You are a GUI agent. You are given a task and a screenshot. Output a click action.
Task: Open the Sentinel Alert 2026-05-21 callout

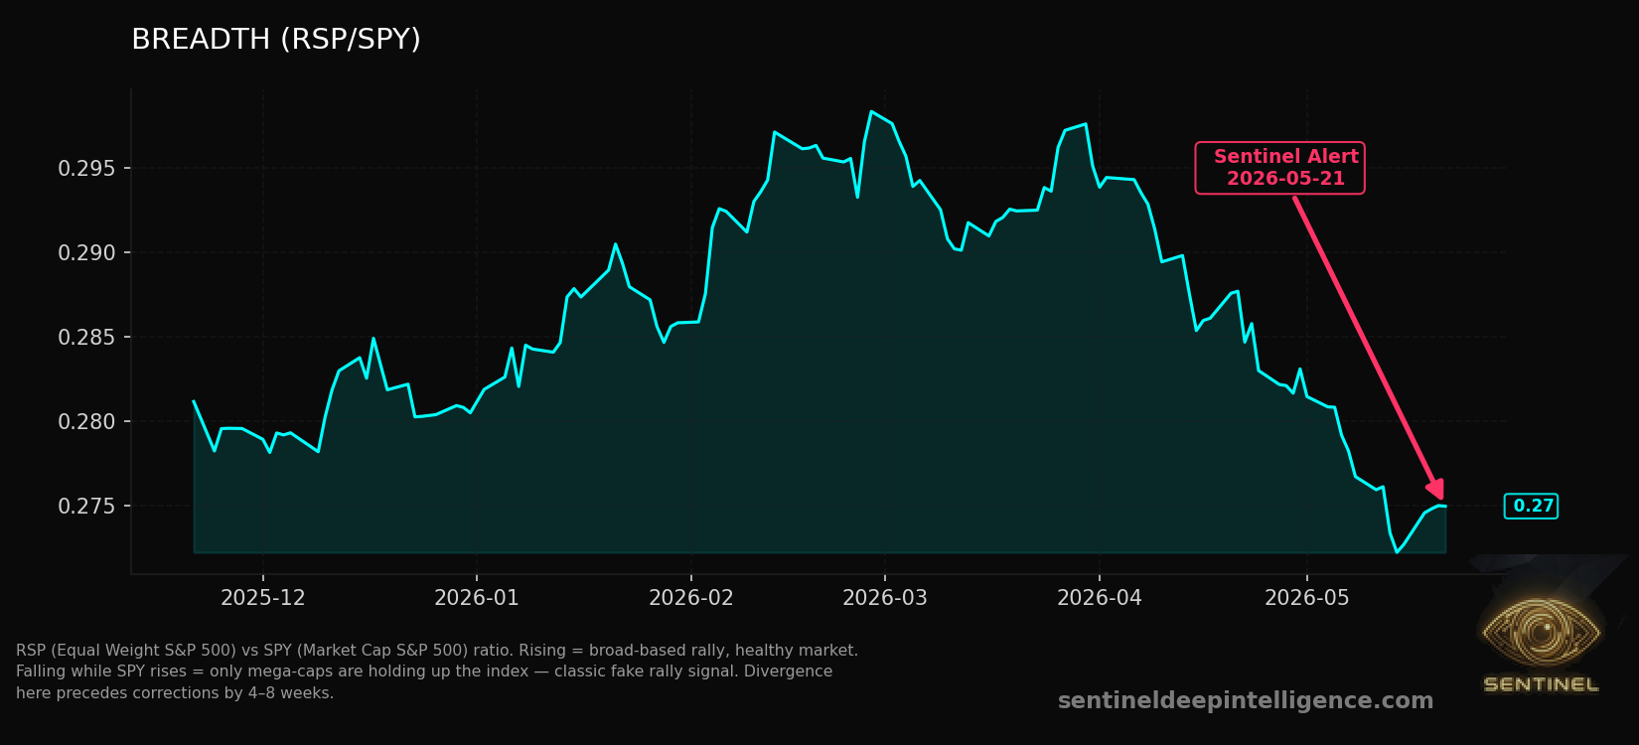[x=1279, y=168]
